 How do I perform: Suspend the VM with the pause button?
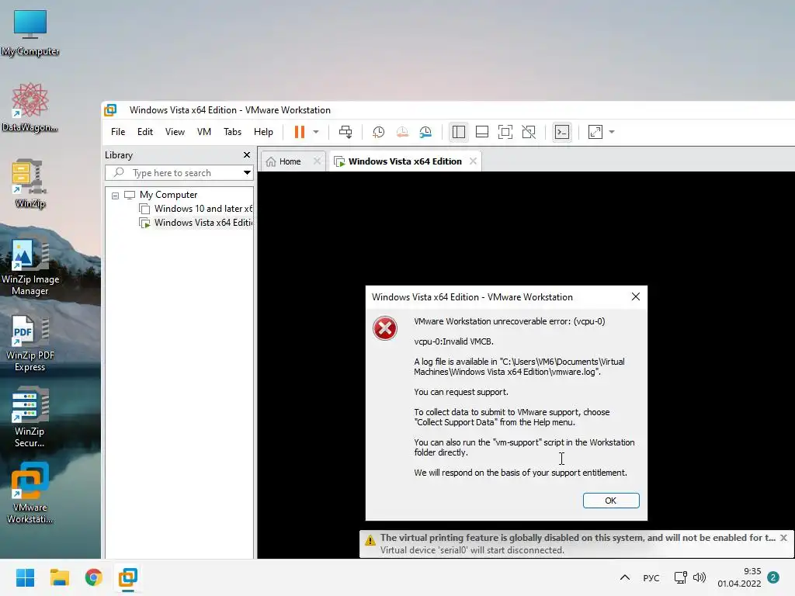click(x=300, y=132)
